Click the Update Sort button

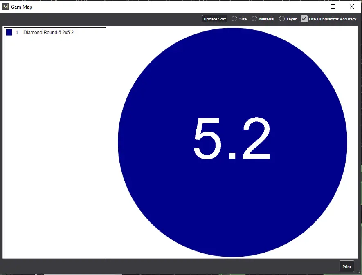215,19
